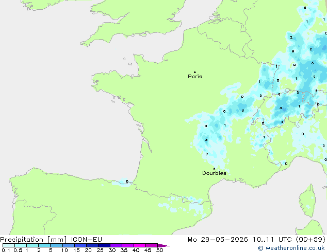This screenshot has width=327, height=252.
Task: Pick the 0.5 to 1 mm legend swatch
Action: [x=21, y=245]
